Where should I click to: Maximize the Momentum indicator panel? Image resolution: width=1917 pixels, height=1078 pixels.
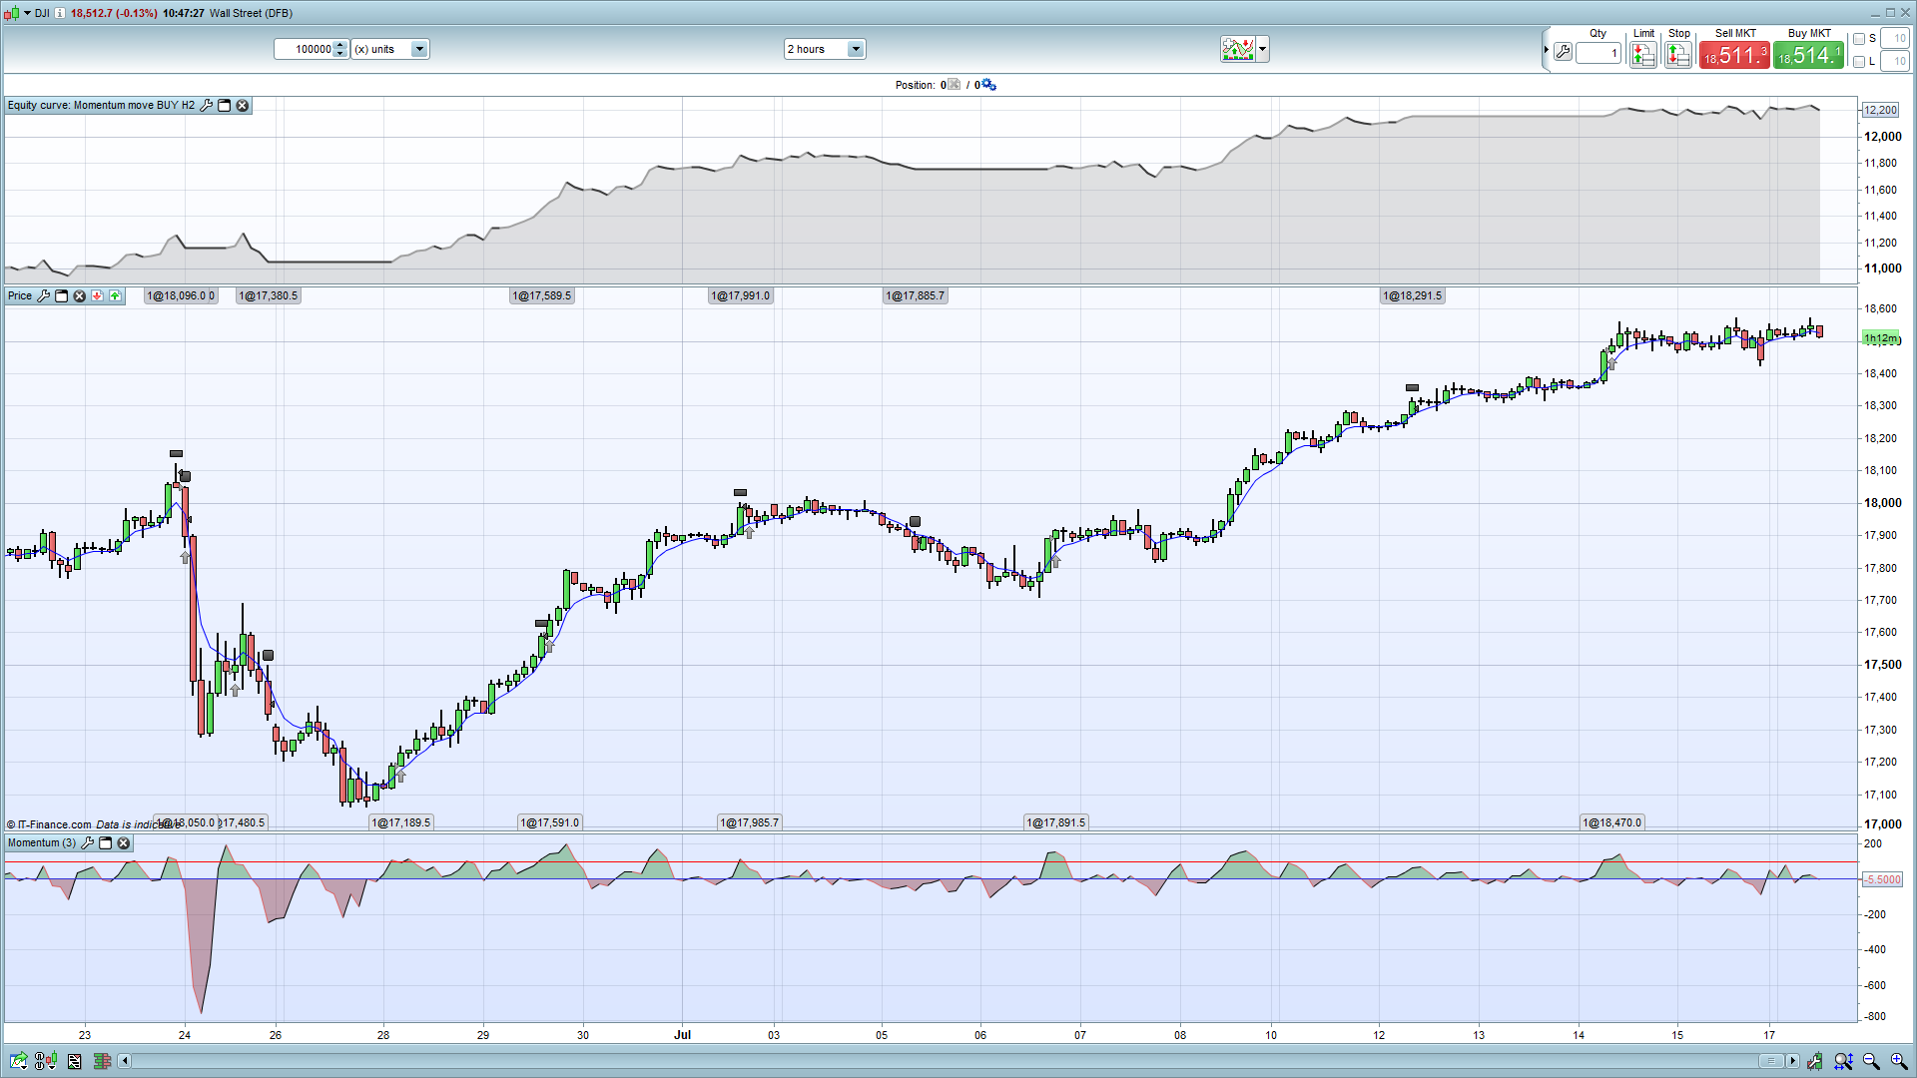click(x=105, y=842)
